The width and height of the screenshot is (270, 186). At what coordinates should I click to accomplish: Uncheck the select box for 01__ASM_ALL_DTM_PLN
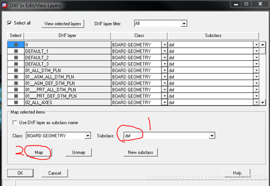16,77
